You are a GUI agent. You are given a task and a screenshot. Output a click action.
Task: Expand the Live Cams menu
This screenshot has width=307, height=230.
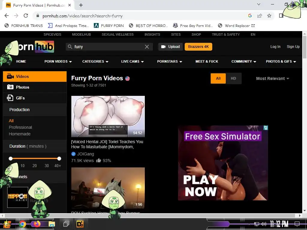point(133,61)
